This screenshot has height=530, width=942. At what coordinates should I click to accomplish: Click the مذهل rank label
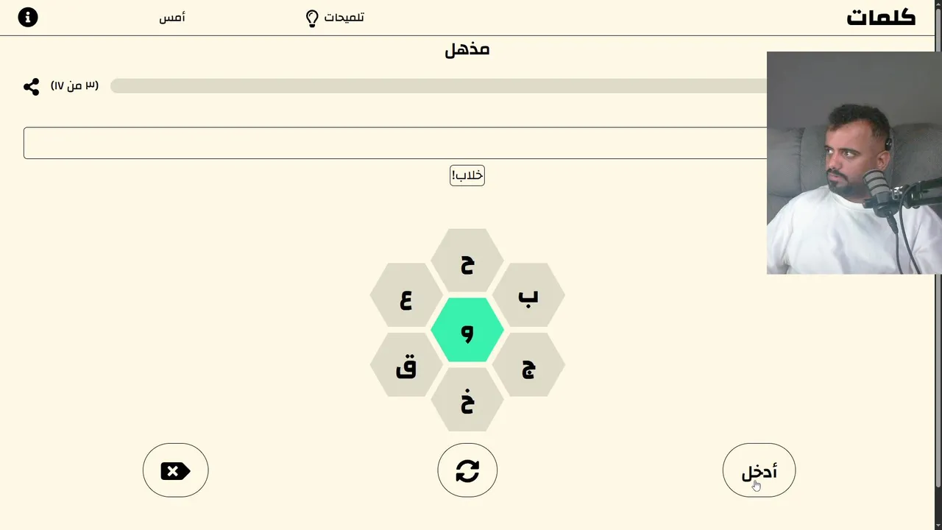tap(467, 49)
